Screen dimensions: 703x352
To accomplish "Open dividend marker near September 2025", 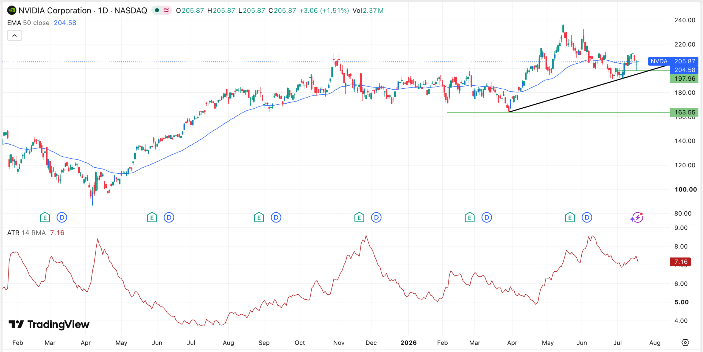I will [x=276, y=218].
